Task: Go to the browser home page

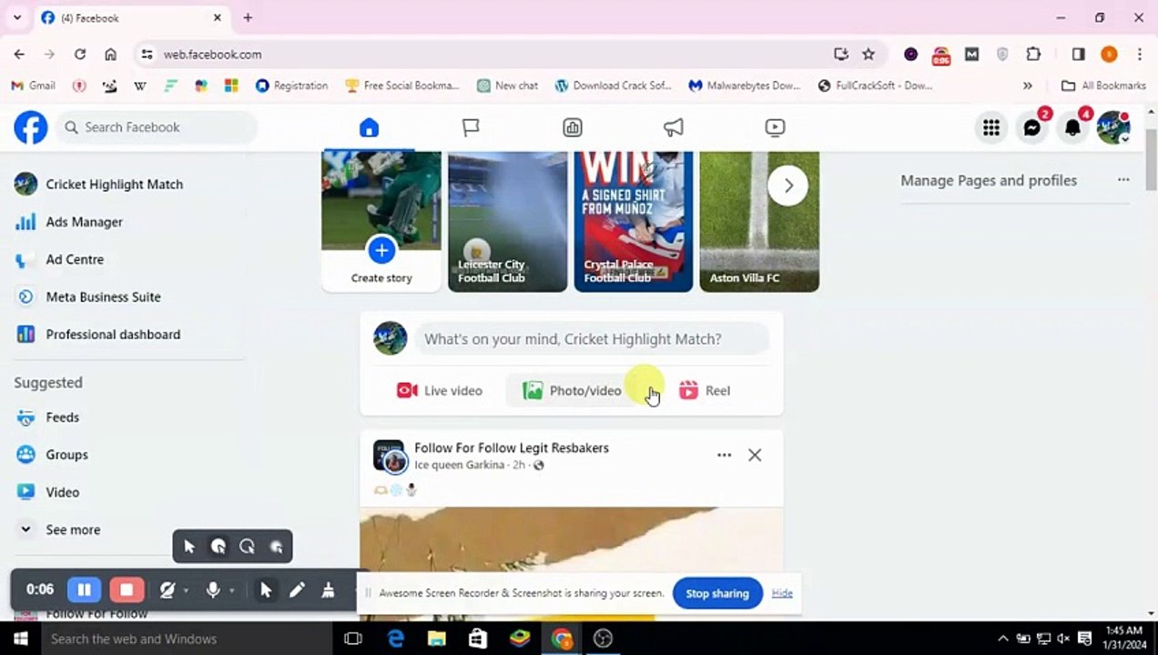Action: (x=110, y=55)
